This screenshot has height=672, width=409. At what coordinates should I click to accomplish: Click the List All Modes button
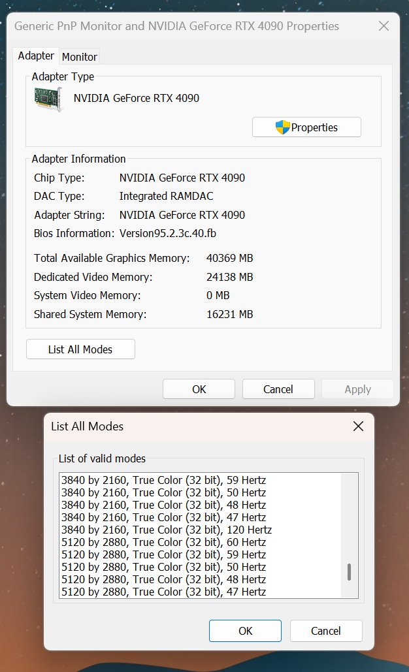(80, 349)
